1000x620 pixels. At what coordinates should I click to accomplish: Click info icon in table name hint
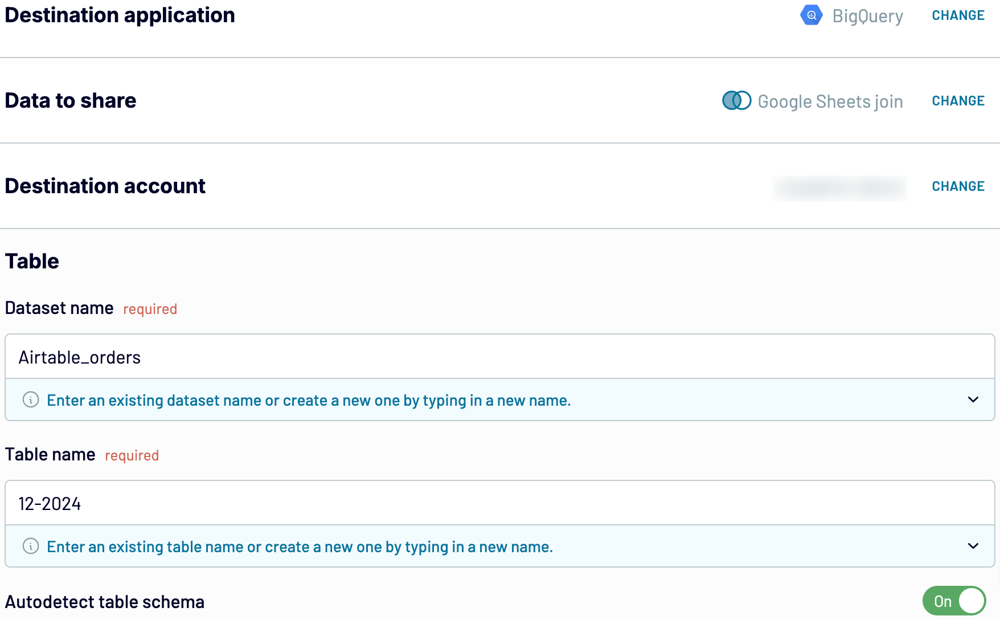pyautogui.click(x=31, y=546)
